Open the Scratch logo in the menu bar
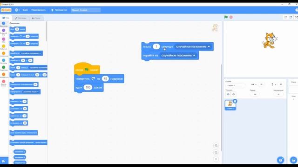 pyautogui.click(x=6, y=10)
